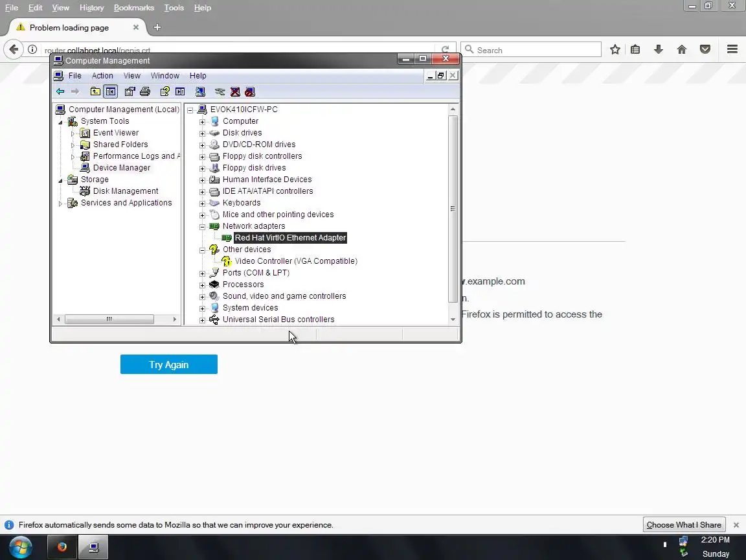The width and height of the screenshot is (746, 560).
Task: Open new tab with plus button
Action: click(157, 28)
